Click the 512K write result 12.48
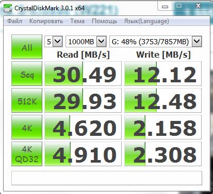The height and width of the screenshot is (194, 213). pyautogui.click(x=163, y=100)
